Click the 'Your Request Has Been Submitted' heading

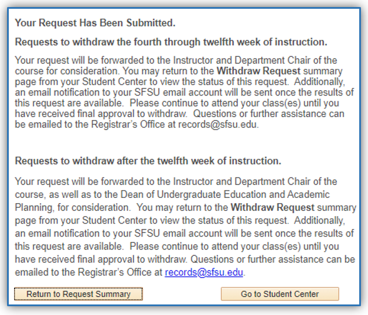click(x=95, y=23)
